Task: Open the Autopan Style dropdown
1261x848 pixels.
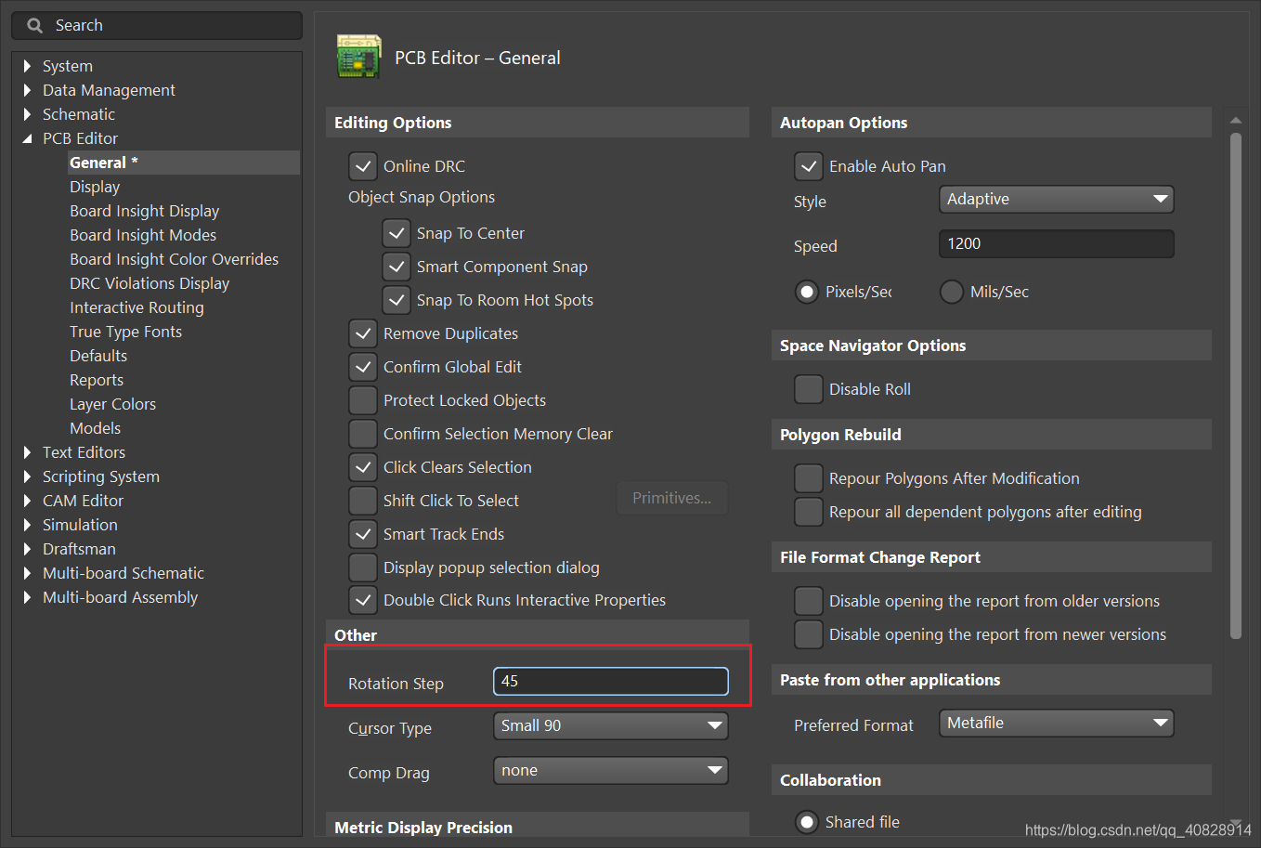Action: pyautogui.click(x=1056, y=199)
